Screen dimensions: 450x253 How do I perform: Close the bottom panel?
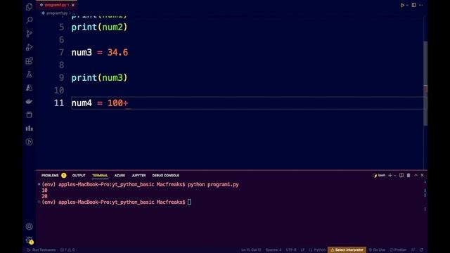[422, 175]
